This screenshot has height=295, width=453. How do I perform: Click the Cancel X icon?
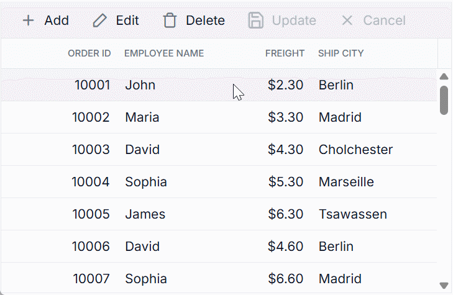(347, 20)
